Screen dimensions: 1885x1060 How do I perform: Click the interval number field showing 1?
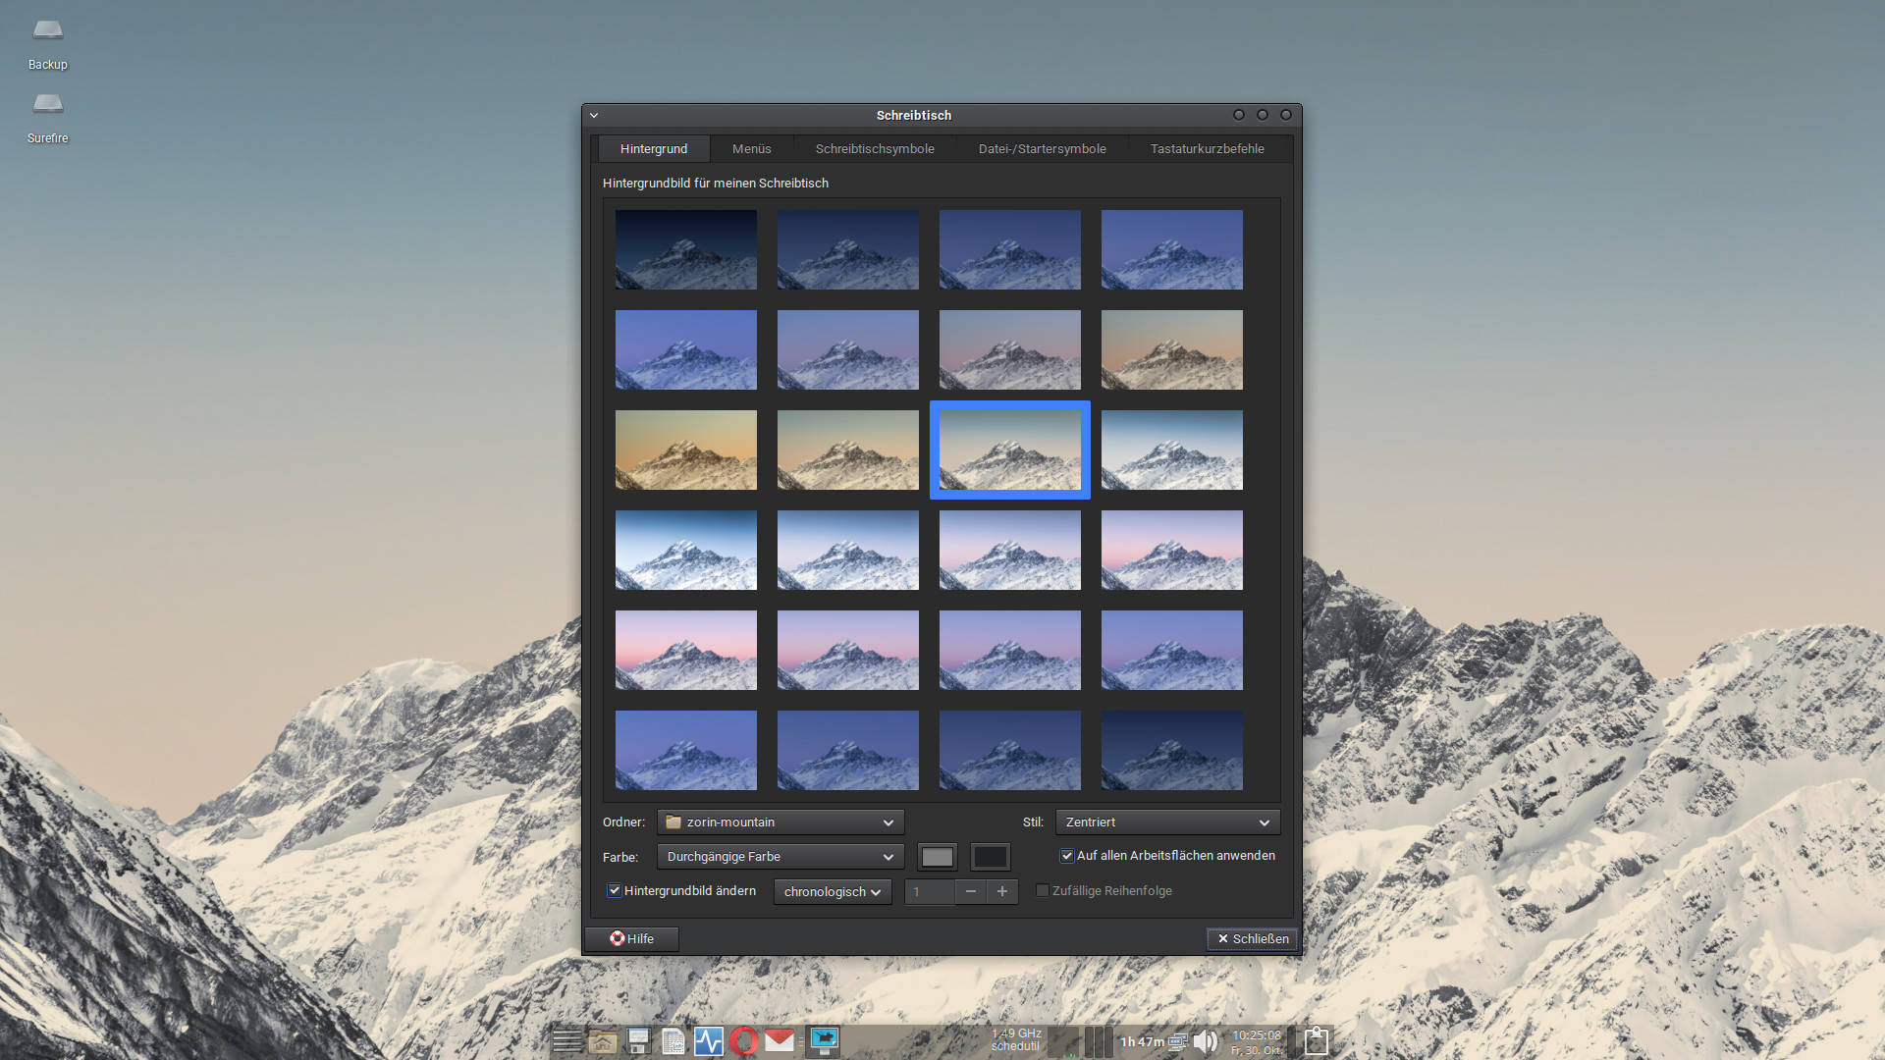pyautogui.click(x=930, y=891)
